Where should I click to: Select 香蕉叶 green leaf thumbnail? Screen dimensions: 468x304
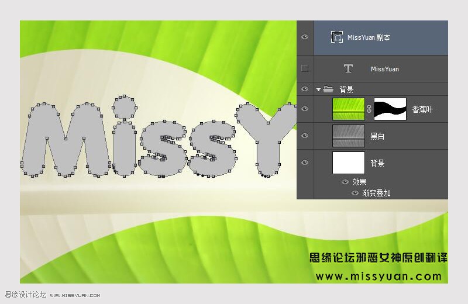point(349,109)
